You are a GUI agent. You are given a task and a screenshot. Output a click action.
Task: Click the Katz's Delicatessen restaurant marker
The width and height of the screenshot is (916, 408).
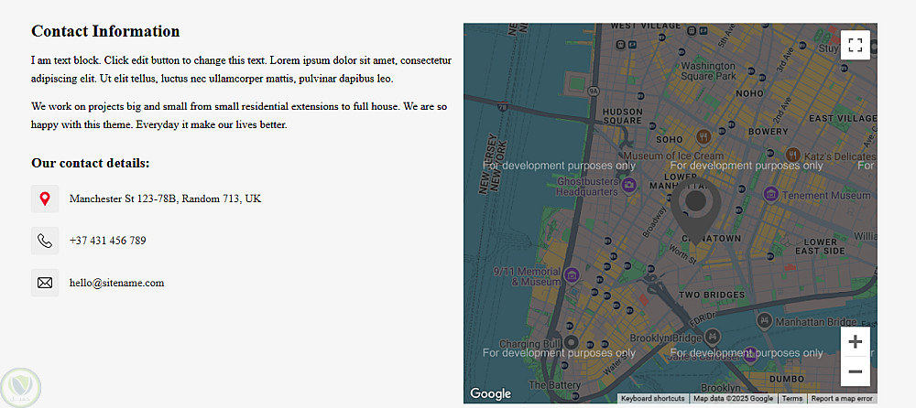792,155
